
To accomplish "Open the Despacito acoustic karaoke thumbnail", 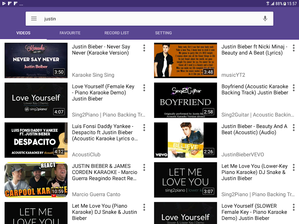I will 36,140.
